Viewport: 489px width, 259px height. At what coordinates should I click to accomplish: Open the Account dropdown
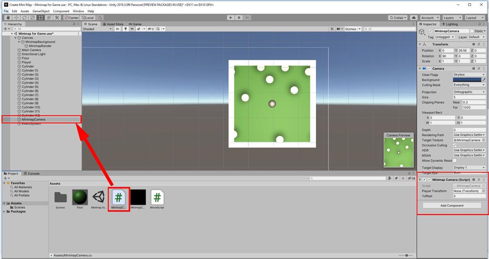point(430,18)
